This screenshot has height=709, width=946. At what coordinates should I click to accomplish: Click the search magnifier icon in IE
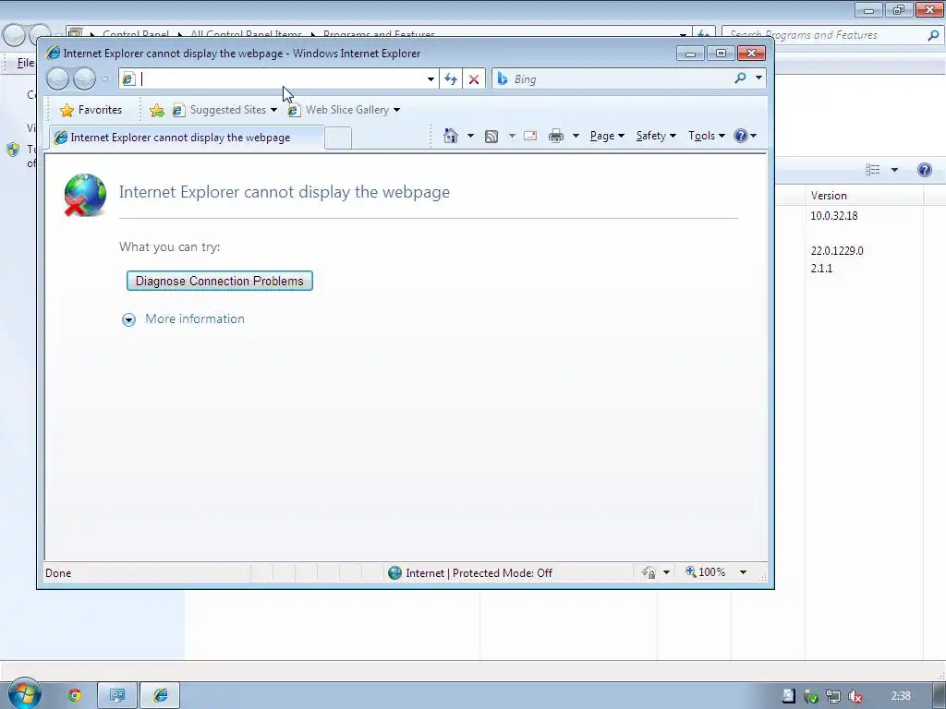click(x=740, y=78)
